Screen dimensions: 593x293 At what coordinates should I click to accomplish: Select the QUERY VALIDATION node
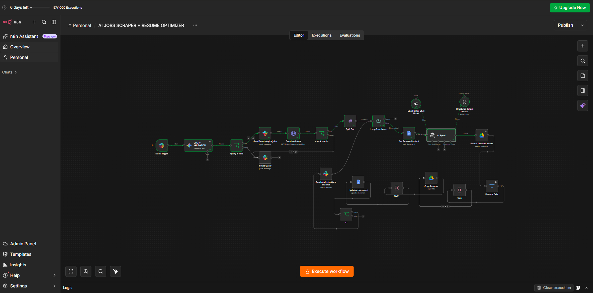click(198, 145)
